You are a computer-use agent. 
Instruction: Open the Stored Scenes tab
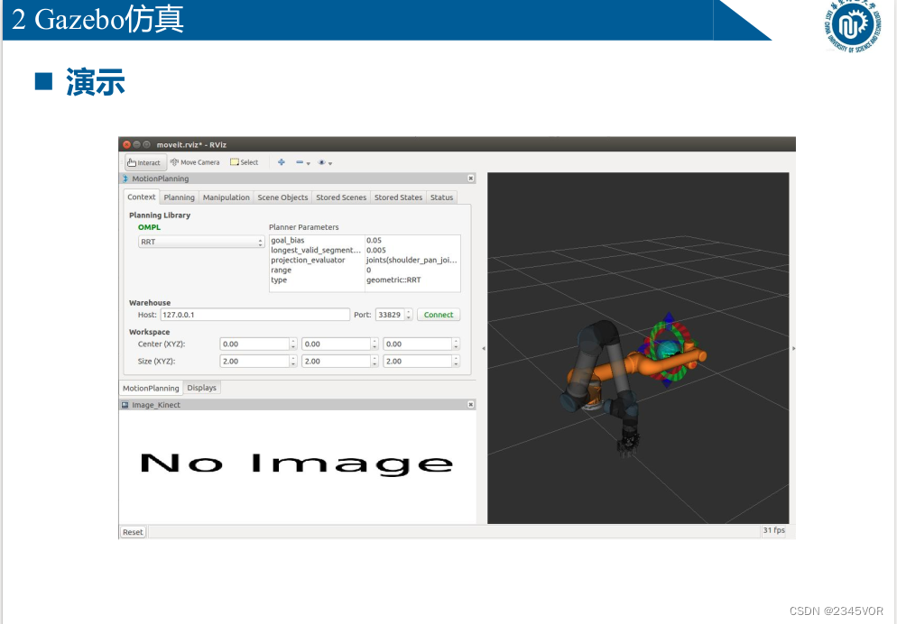(341, 197)
